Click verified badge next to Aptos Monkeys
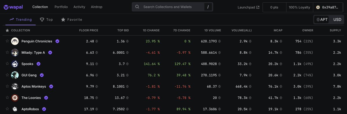The height and width of the screenshot is (114, 347). pos(51,86)
